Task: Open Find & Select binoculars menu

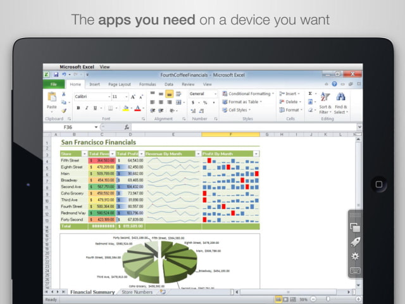Action: 340,103
